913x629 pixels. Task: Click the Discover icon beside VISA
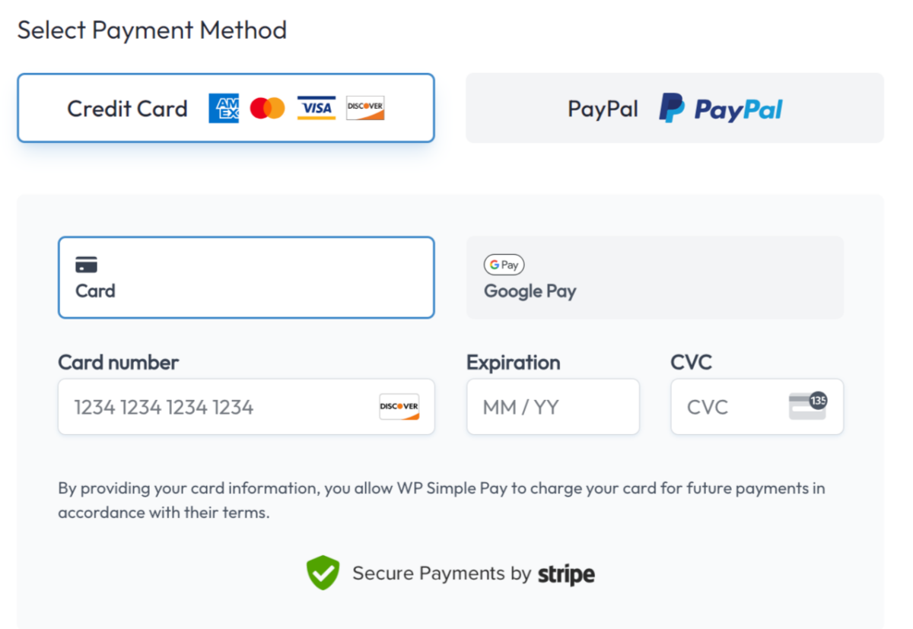pyautogui.click(x=364, y=108)
